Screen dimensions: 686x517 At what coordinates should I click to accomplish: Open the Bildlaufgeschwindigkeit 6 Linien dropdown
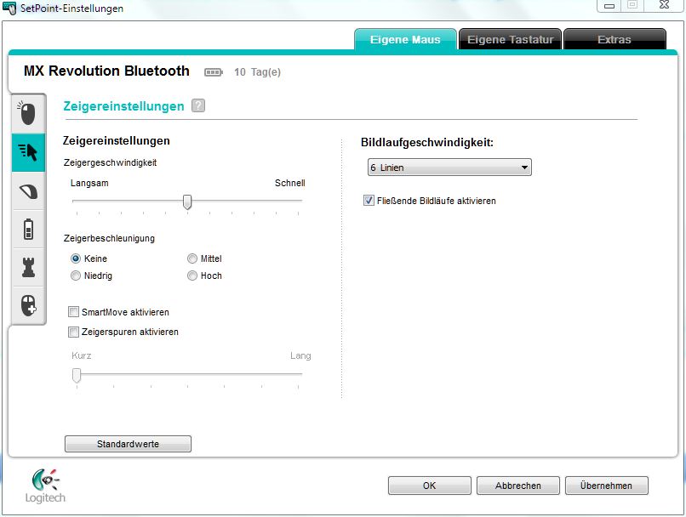click(x=449, y=168)
